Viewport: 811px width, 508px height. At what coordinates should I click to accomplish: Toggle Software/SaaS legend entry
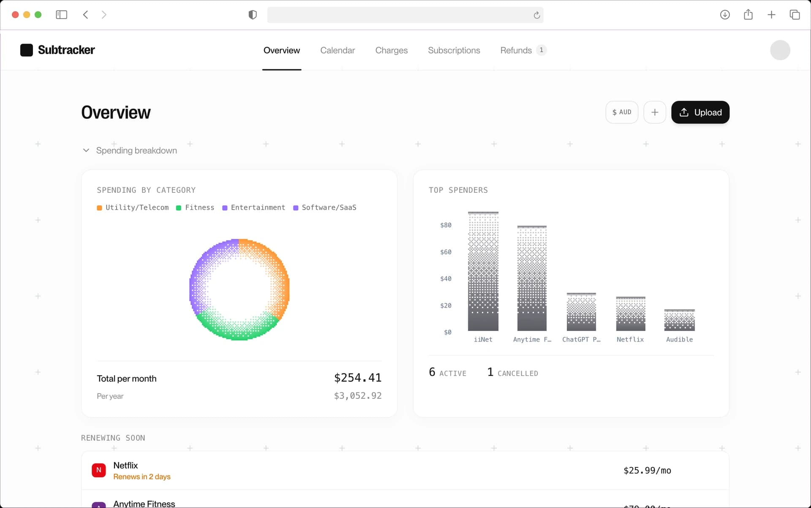(x=325, y=208)
